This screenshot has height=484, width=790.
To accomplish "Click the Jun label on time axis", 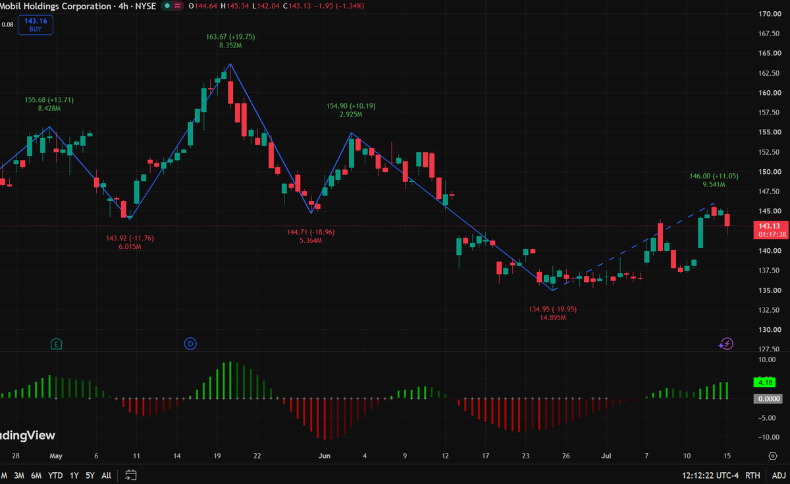I will point(323,456).
